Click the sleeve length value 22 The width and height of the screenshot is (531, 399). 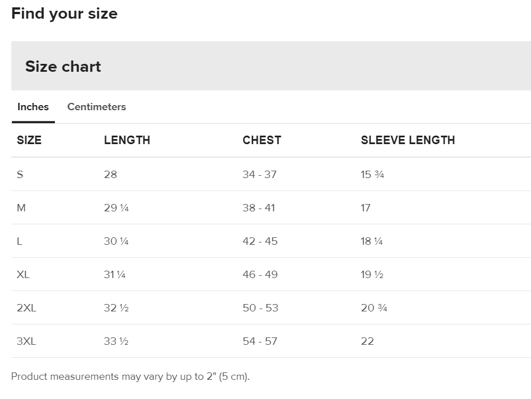[367, 341]
